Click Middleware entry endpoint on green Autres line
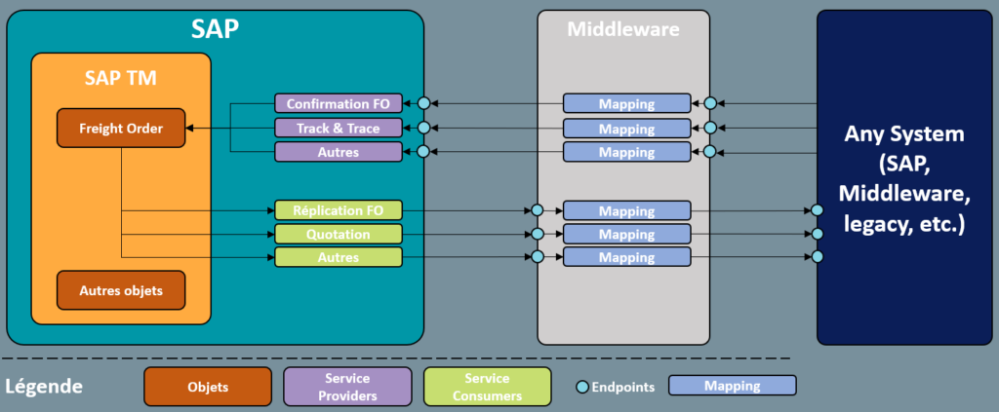 pyautogui.click(x=538, y=257)
